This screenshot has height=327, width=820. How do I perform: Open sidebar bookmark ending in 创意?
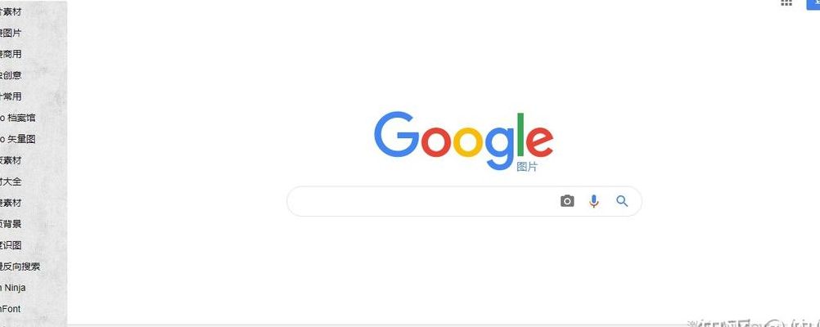[11, 75]
